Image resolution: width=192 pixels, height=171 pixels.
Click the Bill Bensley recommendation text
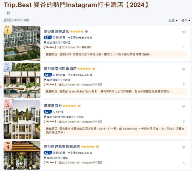(115, 130)
